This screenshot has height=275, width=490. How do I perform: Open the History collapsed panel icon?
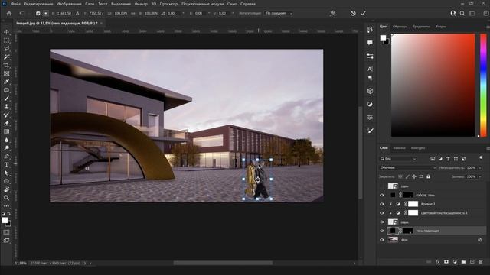point(370,30)
